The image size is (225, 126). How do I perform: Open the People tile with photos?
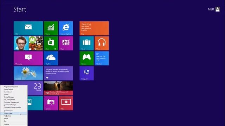click(28, 43)
